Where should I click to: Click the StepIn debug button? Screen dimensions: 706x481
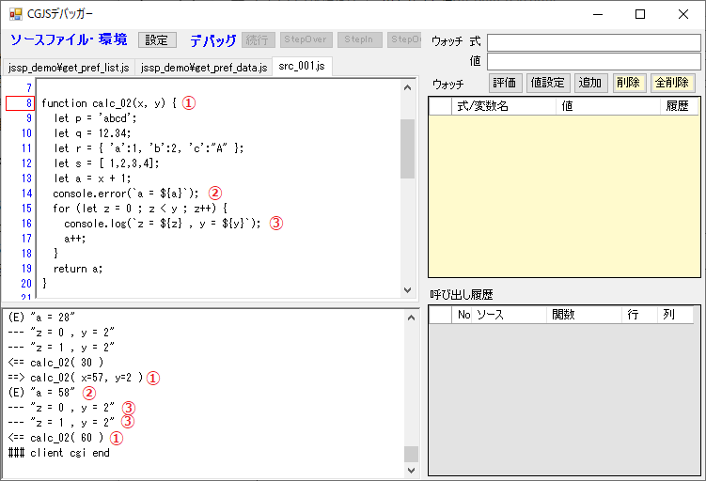pos(359,40)
